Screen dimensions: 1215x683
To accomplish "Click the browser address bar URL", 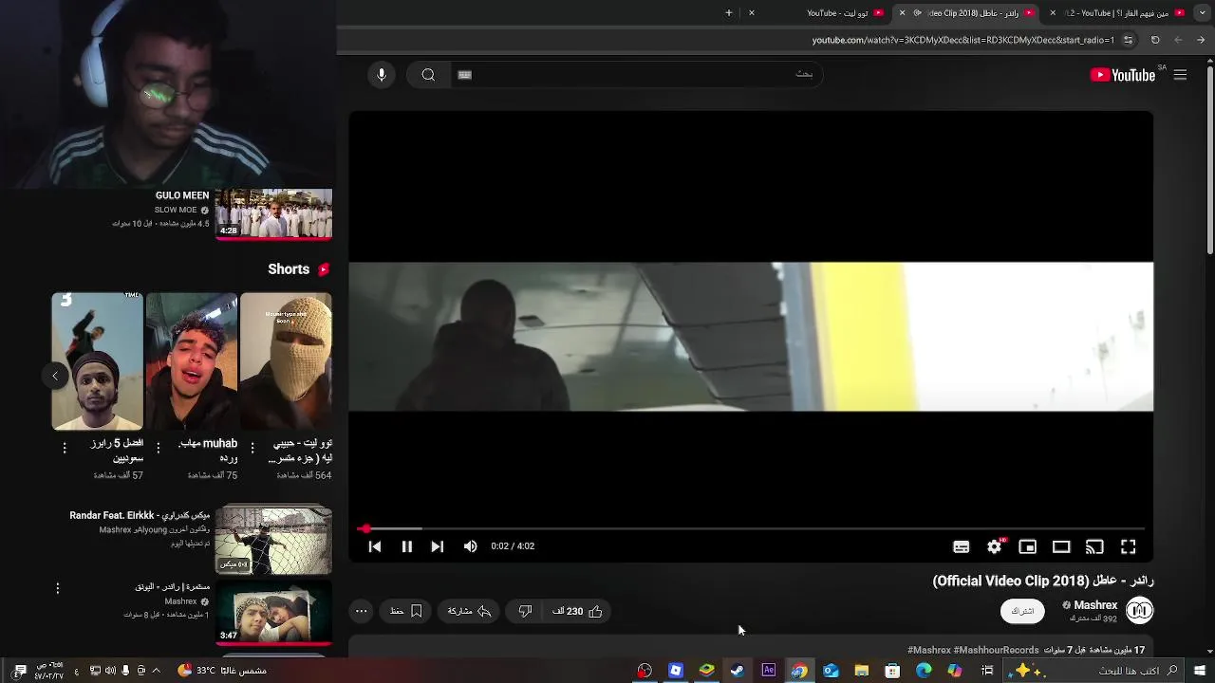I will (963, 40).
